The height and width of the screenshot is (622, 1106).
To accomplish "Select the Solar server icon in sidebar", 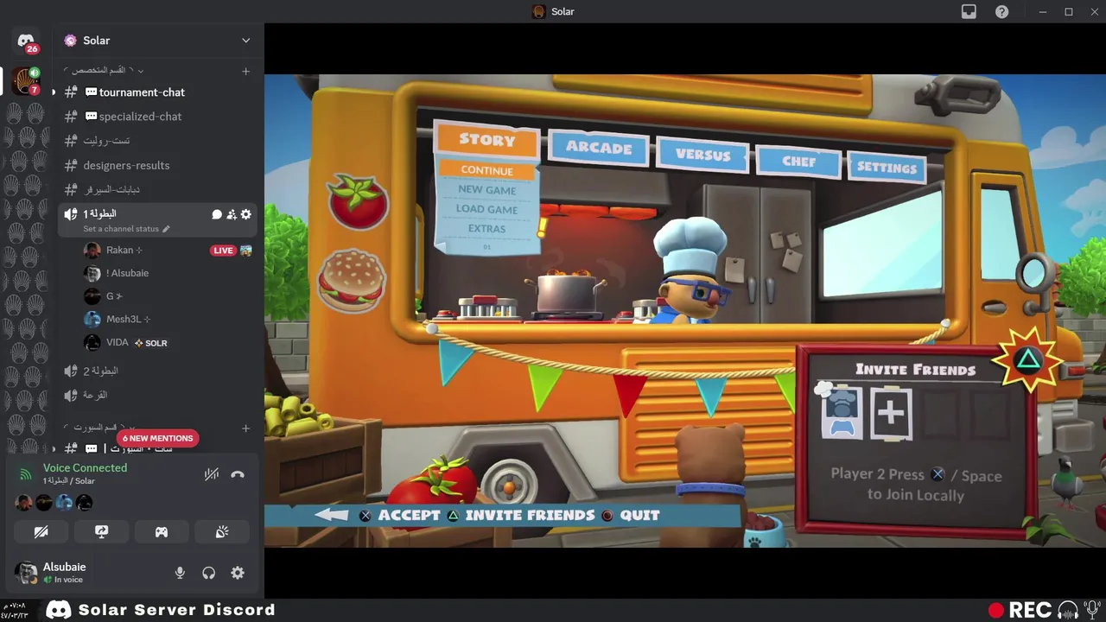I will [x=26, y=82].
